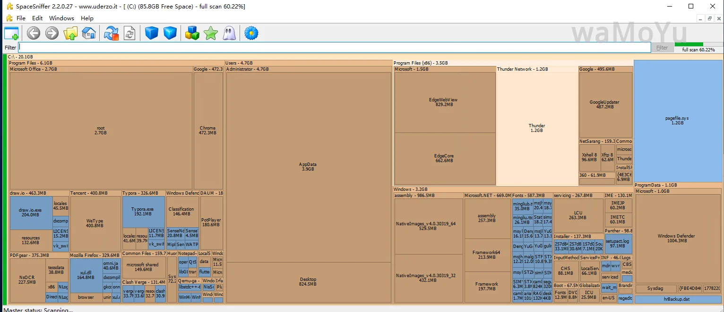This screenshot has width=724, height=312.
Task: Select the NsOCR 227.5MB block
Action: (27, 280)
